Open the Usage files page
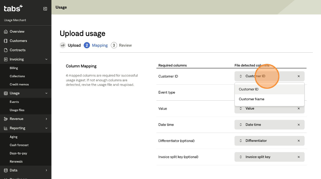The image size is (321, 179). click(x=17, y=110)
